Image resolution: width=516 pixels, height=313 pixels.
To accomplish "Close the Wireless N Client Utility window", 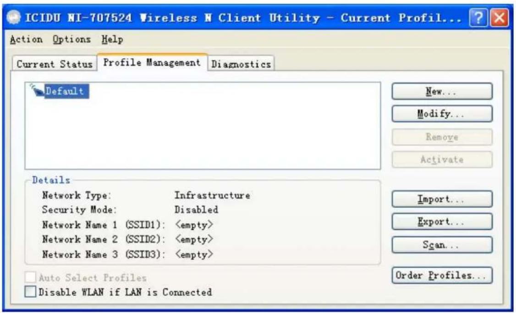I will click(x=499, y=17).
